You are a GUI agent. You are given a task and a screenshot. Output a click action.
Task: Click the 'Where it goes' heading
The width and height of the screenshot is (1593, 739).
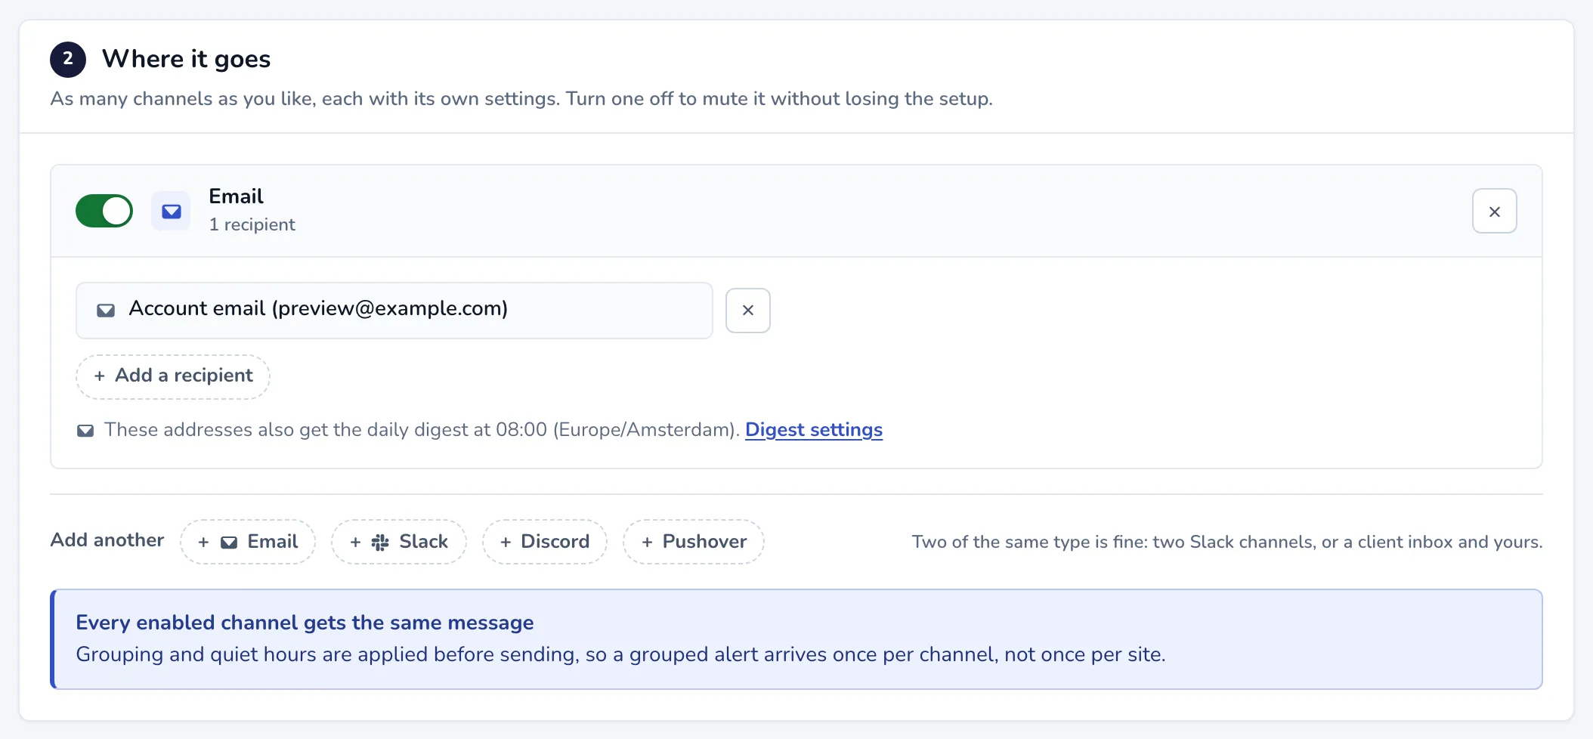coord(186,59)
